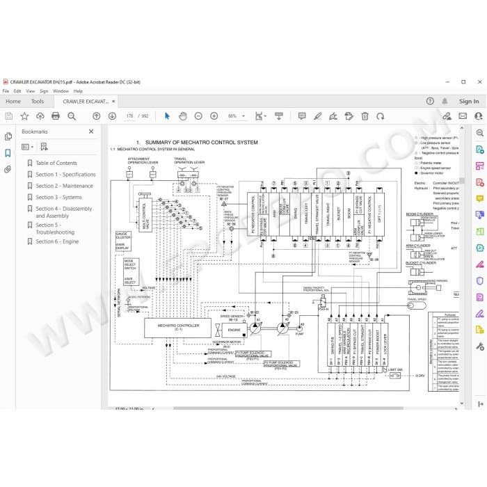Jump to Section 6 - Engine
Viewport: 487px width, 487px height.
[x=57, y=241]
